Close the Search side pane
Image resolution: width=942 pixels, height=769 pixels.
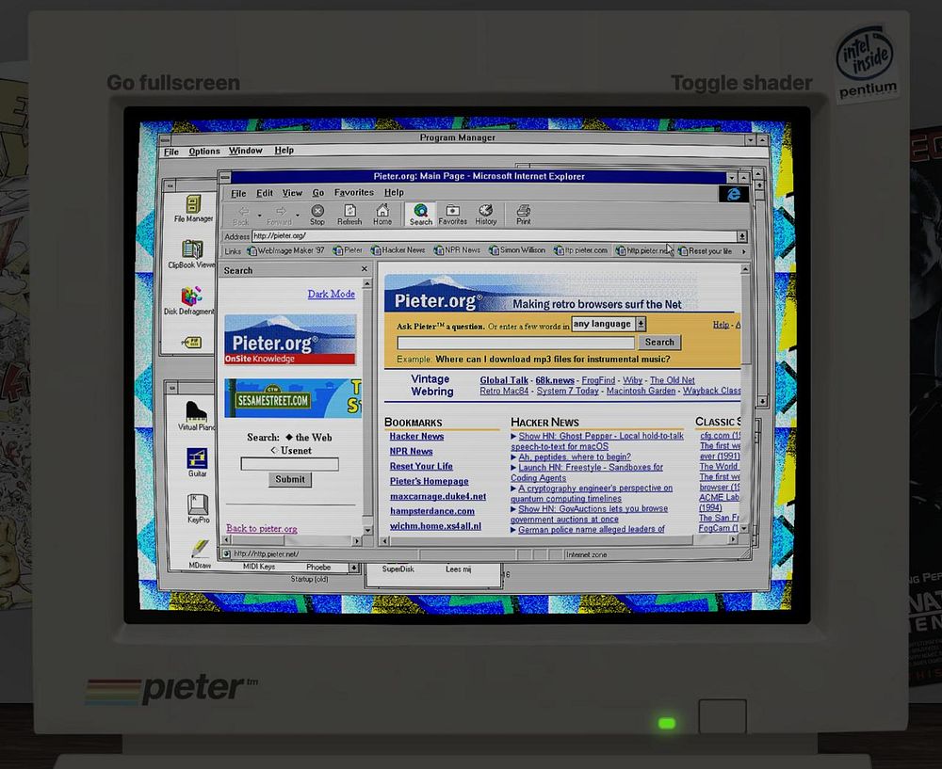coord(364,269)
